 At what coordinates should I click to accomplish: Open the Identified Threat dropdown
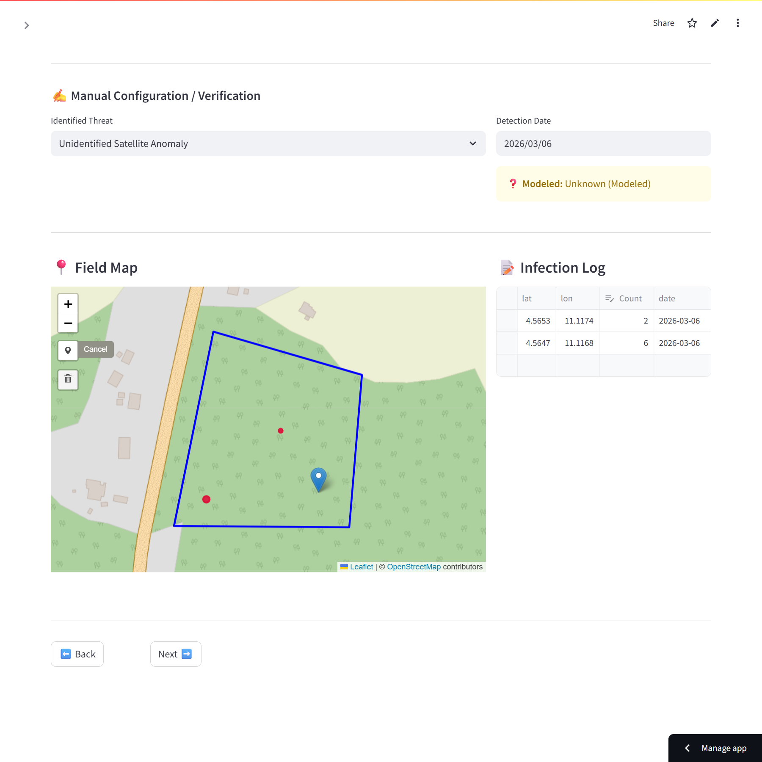pos(268,144)
